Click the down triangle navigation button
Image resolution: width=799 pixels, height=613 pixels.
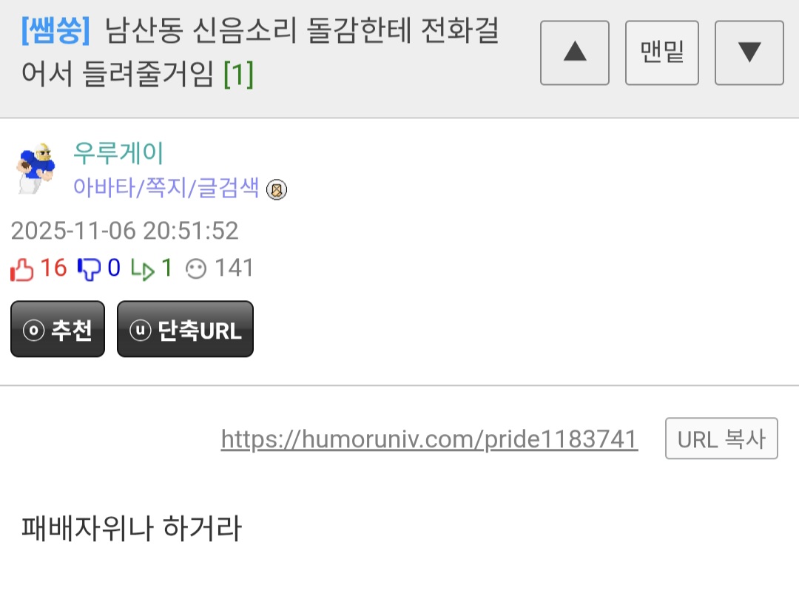click(749, 53)
